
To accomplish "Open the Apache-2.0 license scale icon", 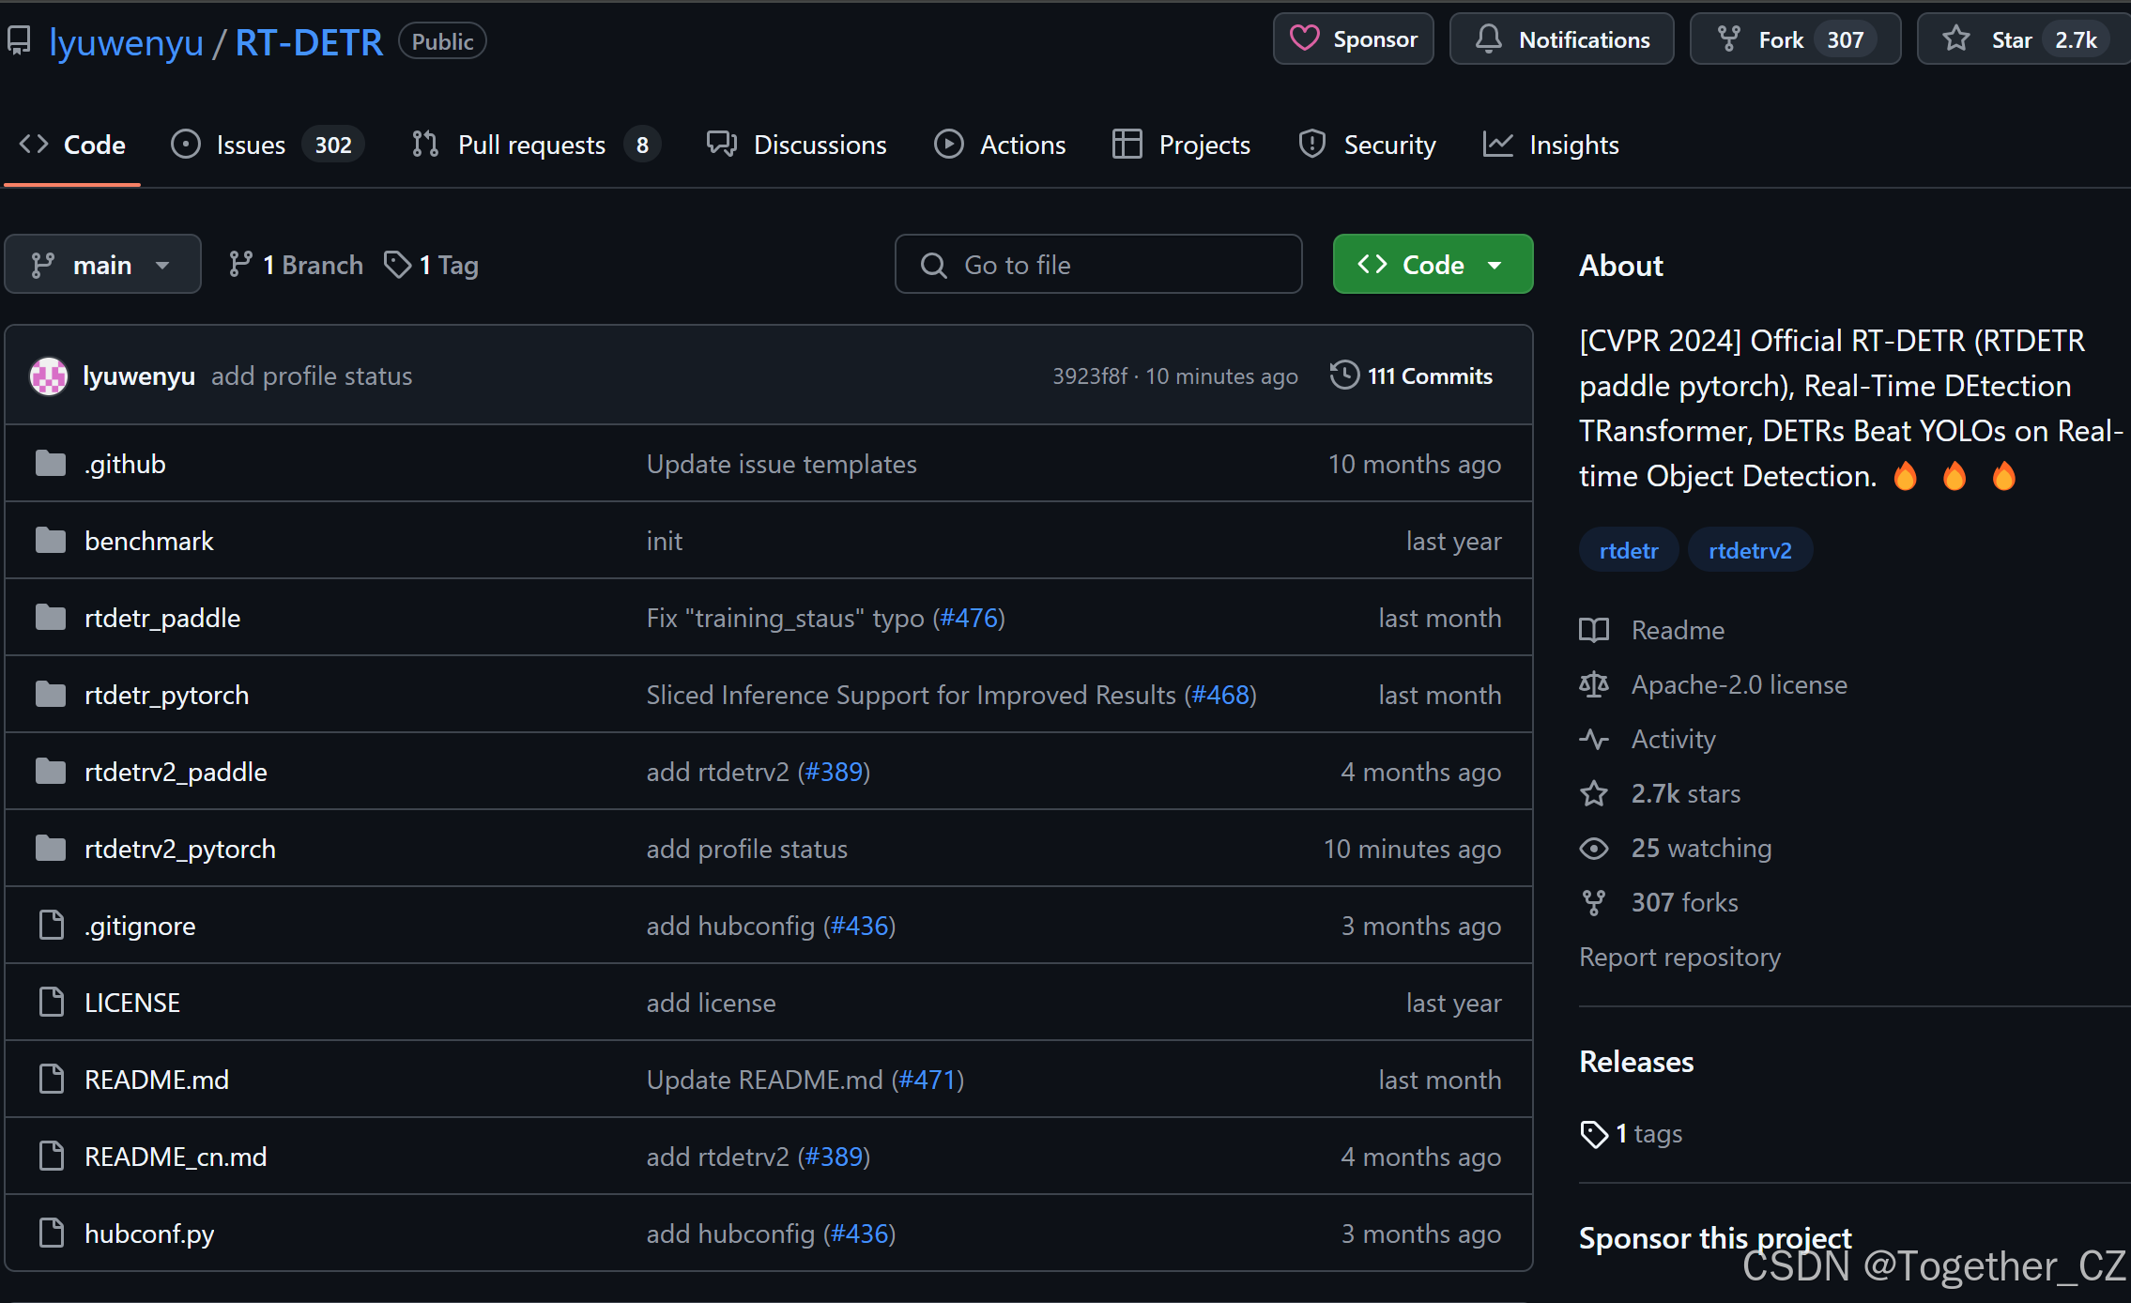I will coord(1594,684).
